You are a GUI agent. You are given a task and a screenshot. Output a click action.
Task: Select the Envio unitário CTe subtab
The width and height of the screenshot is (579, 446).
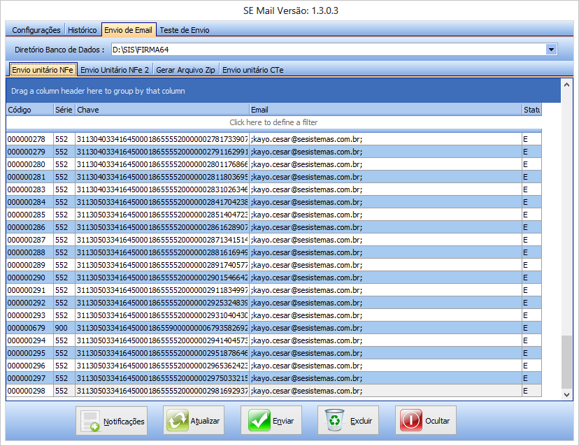[252, 70]
